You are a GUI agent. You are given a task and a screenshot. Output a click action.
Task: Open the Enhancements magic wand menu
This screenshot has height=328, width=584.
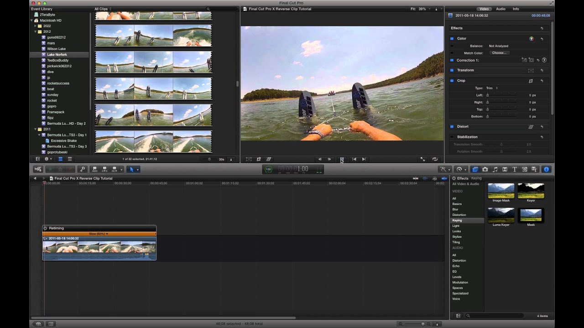tap(445, 169)
